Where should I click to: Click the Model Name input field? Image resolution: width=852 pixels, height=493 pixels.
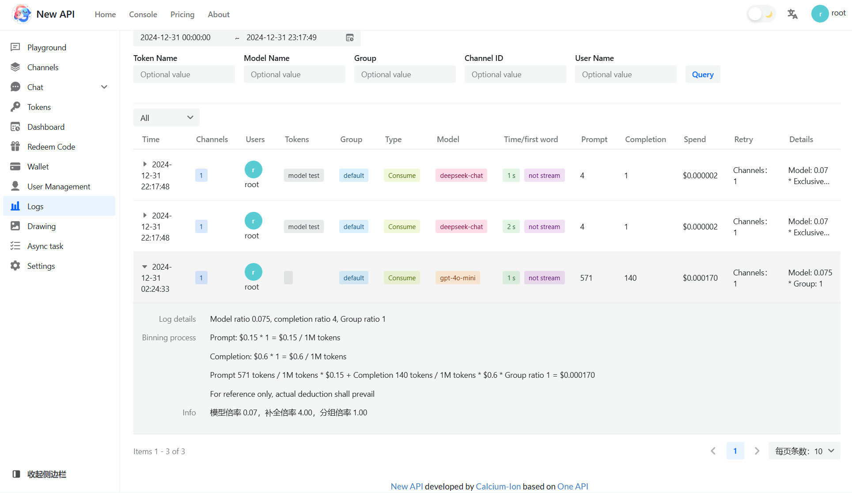pos(294,75)
